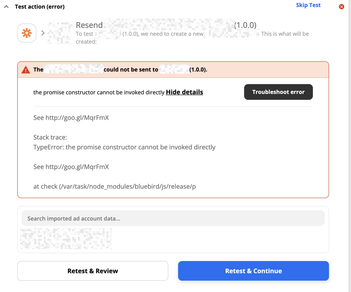Click the red error X icon
Viewport: 351px width, 292px height.
click(x=342, y=6)
